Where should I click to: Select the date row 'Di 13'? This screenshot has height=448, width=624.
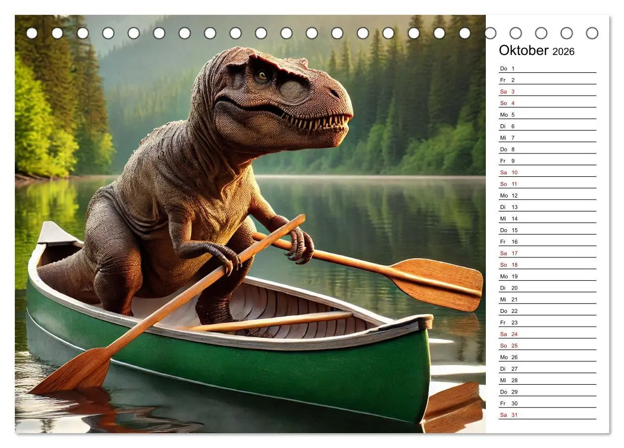click(547, 207)
